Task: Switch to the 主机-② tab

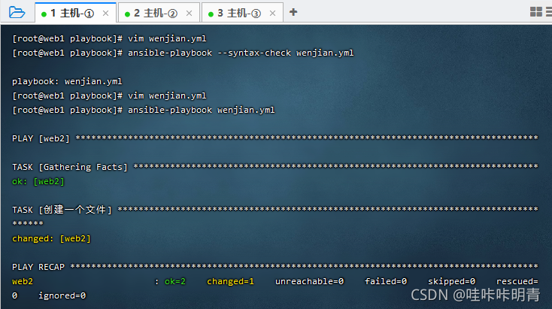Action: [x=159, y=13]
